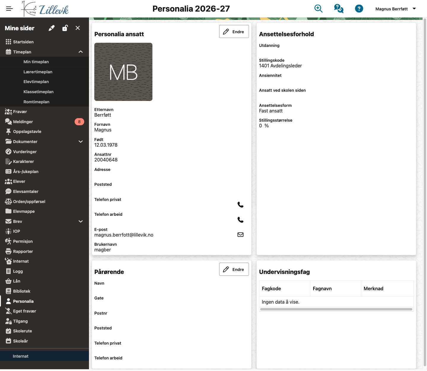Open Elevsamtaler
The image size is (427, 371).
[x=44, y=191]
